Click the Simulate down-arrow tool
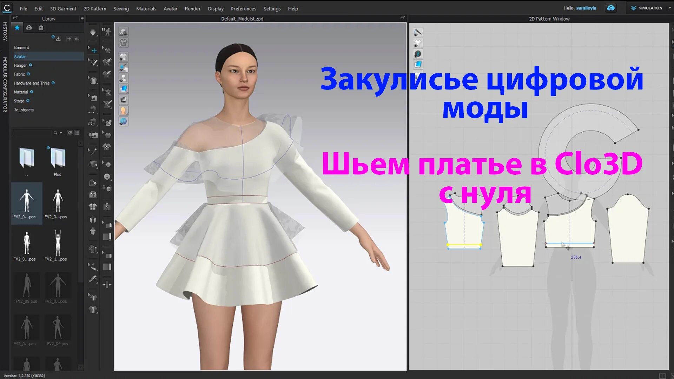The image size is (674, 379). [x=93, y=33]
